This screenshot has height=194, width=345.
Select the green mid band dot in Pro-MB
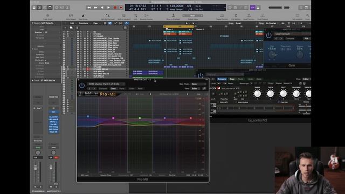[140, 118]
